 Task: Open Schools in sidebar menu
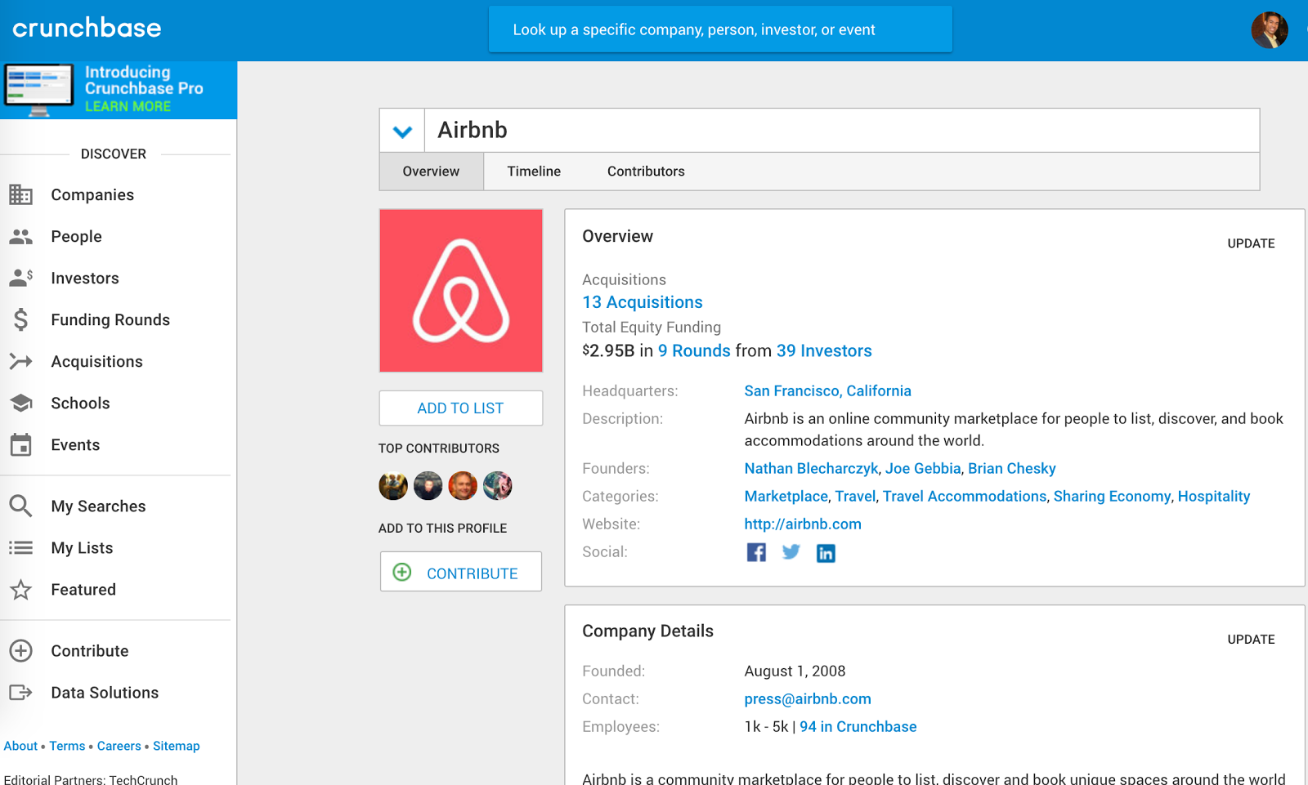(80, 403)
